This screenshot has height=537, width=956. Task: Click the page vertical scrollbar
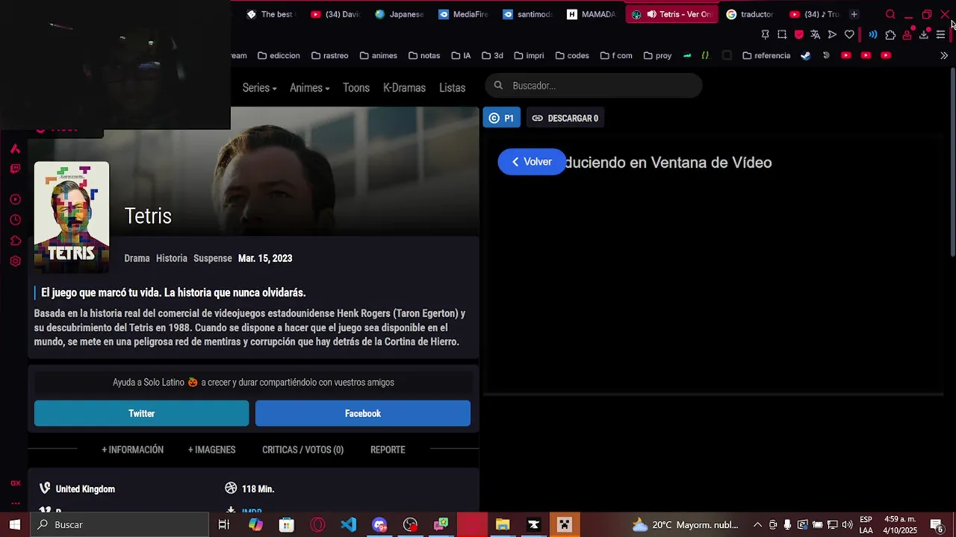(952, 163)
